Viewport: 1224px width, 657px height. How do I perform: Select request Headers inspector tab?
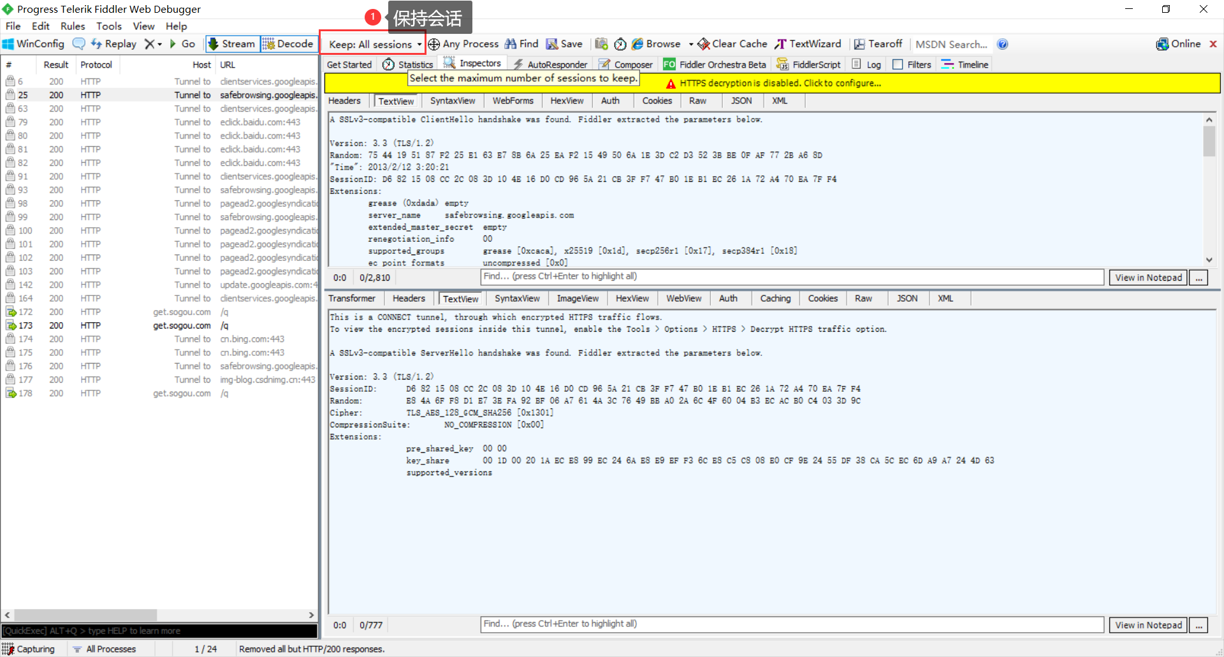[x=344, y=101]
